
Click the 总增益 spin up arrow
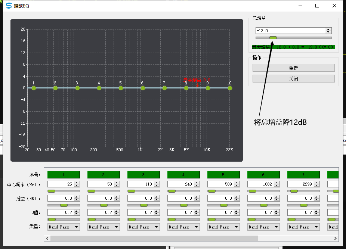pos(328,29)
